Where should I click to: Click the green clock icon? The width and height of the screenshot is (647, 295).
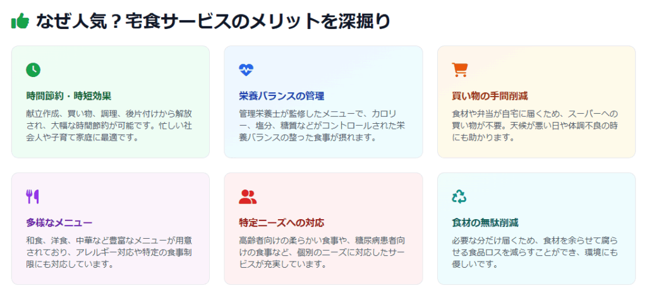[33, 69]
